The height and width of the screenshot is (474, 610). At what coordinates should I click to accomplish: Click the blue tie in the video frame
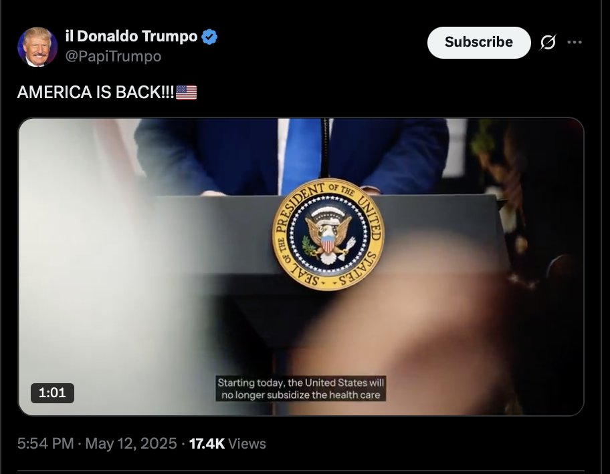click(302, 156)
